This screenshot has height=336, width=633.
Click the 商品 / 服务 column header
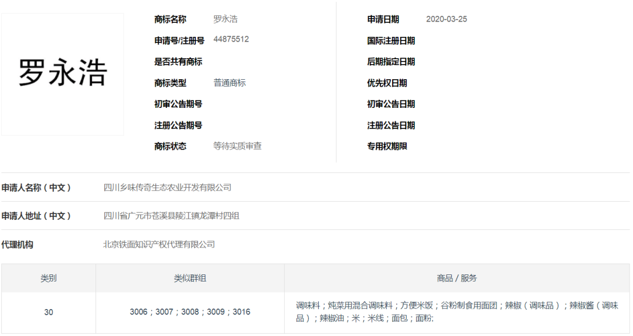457,279
